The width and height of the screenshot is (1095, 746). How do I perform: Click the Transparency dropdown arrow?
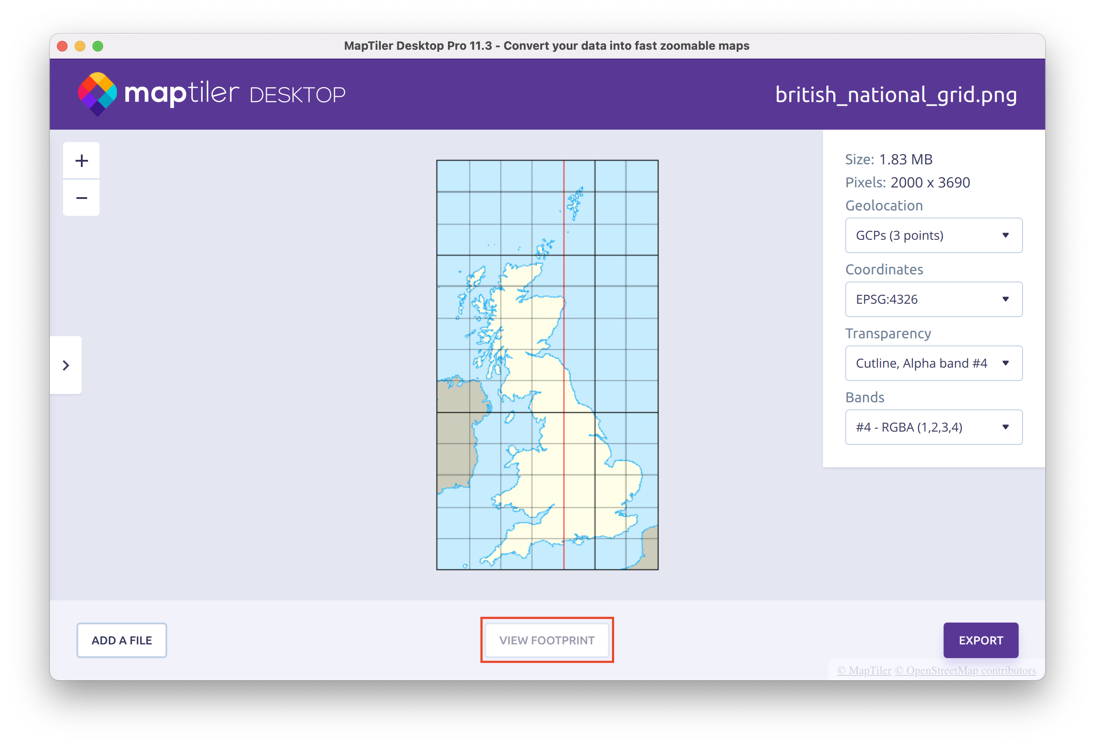point(1006,363)
